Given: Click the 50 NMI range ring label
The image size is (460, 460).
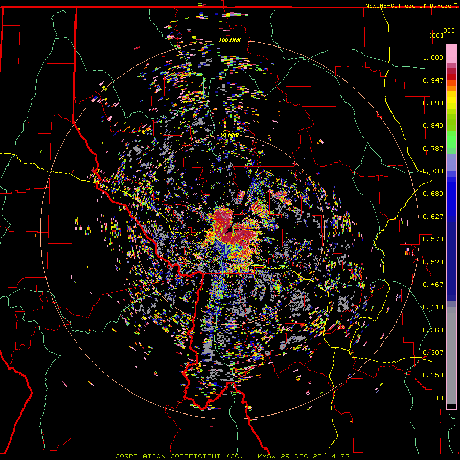Looking at the screenshot, I should coord(229,135).
